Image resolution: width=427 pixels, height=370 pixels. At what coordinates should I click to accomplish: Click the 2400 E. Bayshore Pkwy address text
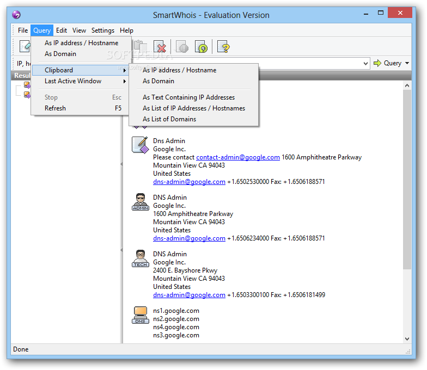tap(185, 270)
